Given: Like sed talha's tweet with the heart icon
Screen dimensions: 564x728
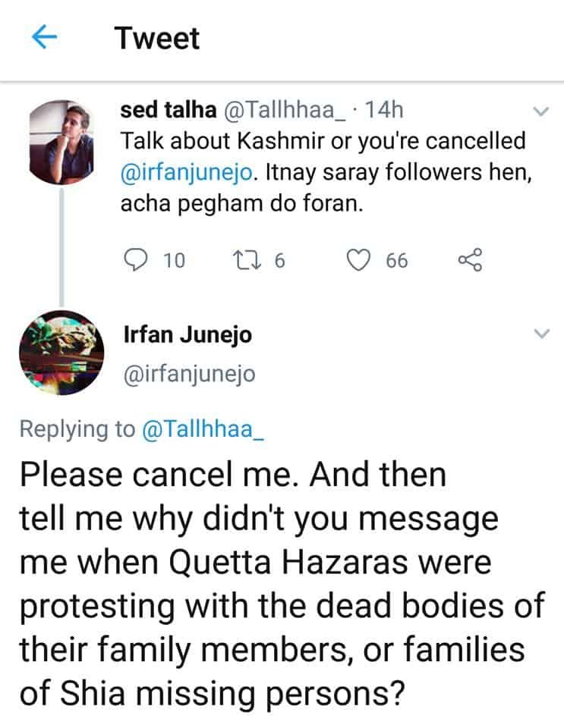Looking at the screenshot, I should 357,260.
